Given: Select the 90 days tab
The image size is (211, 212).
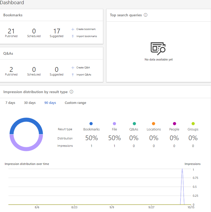Looking at the screenshot, I should [x=50, y=103].
